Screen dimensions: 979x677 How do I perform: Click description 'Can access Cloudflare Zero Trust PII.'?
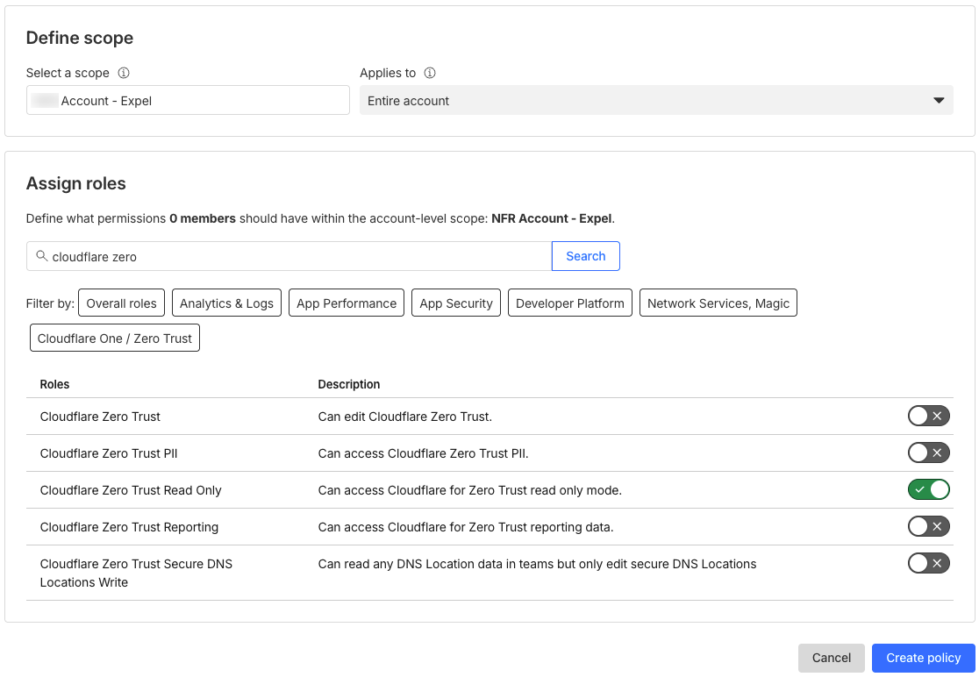(424, 453)
